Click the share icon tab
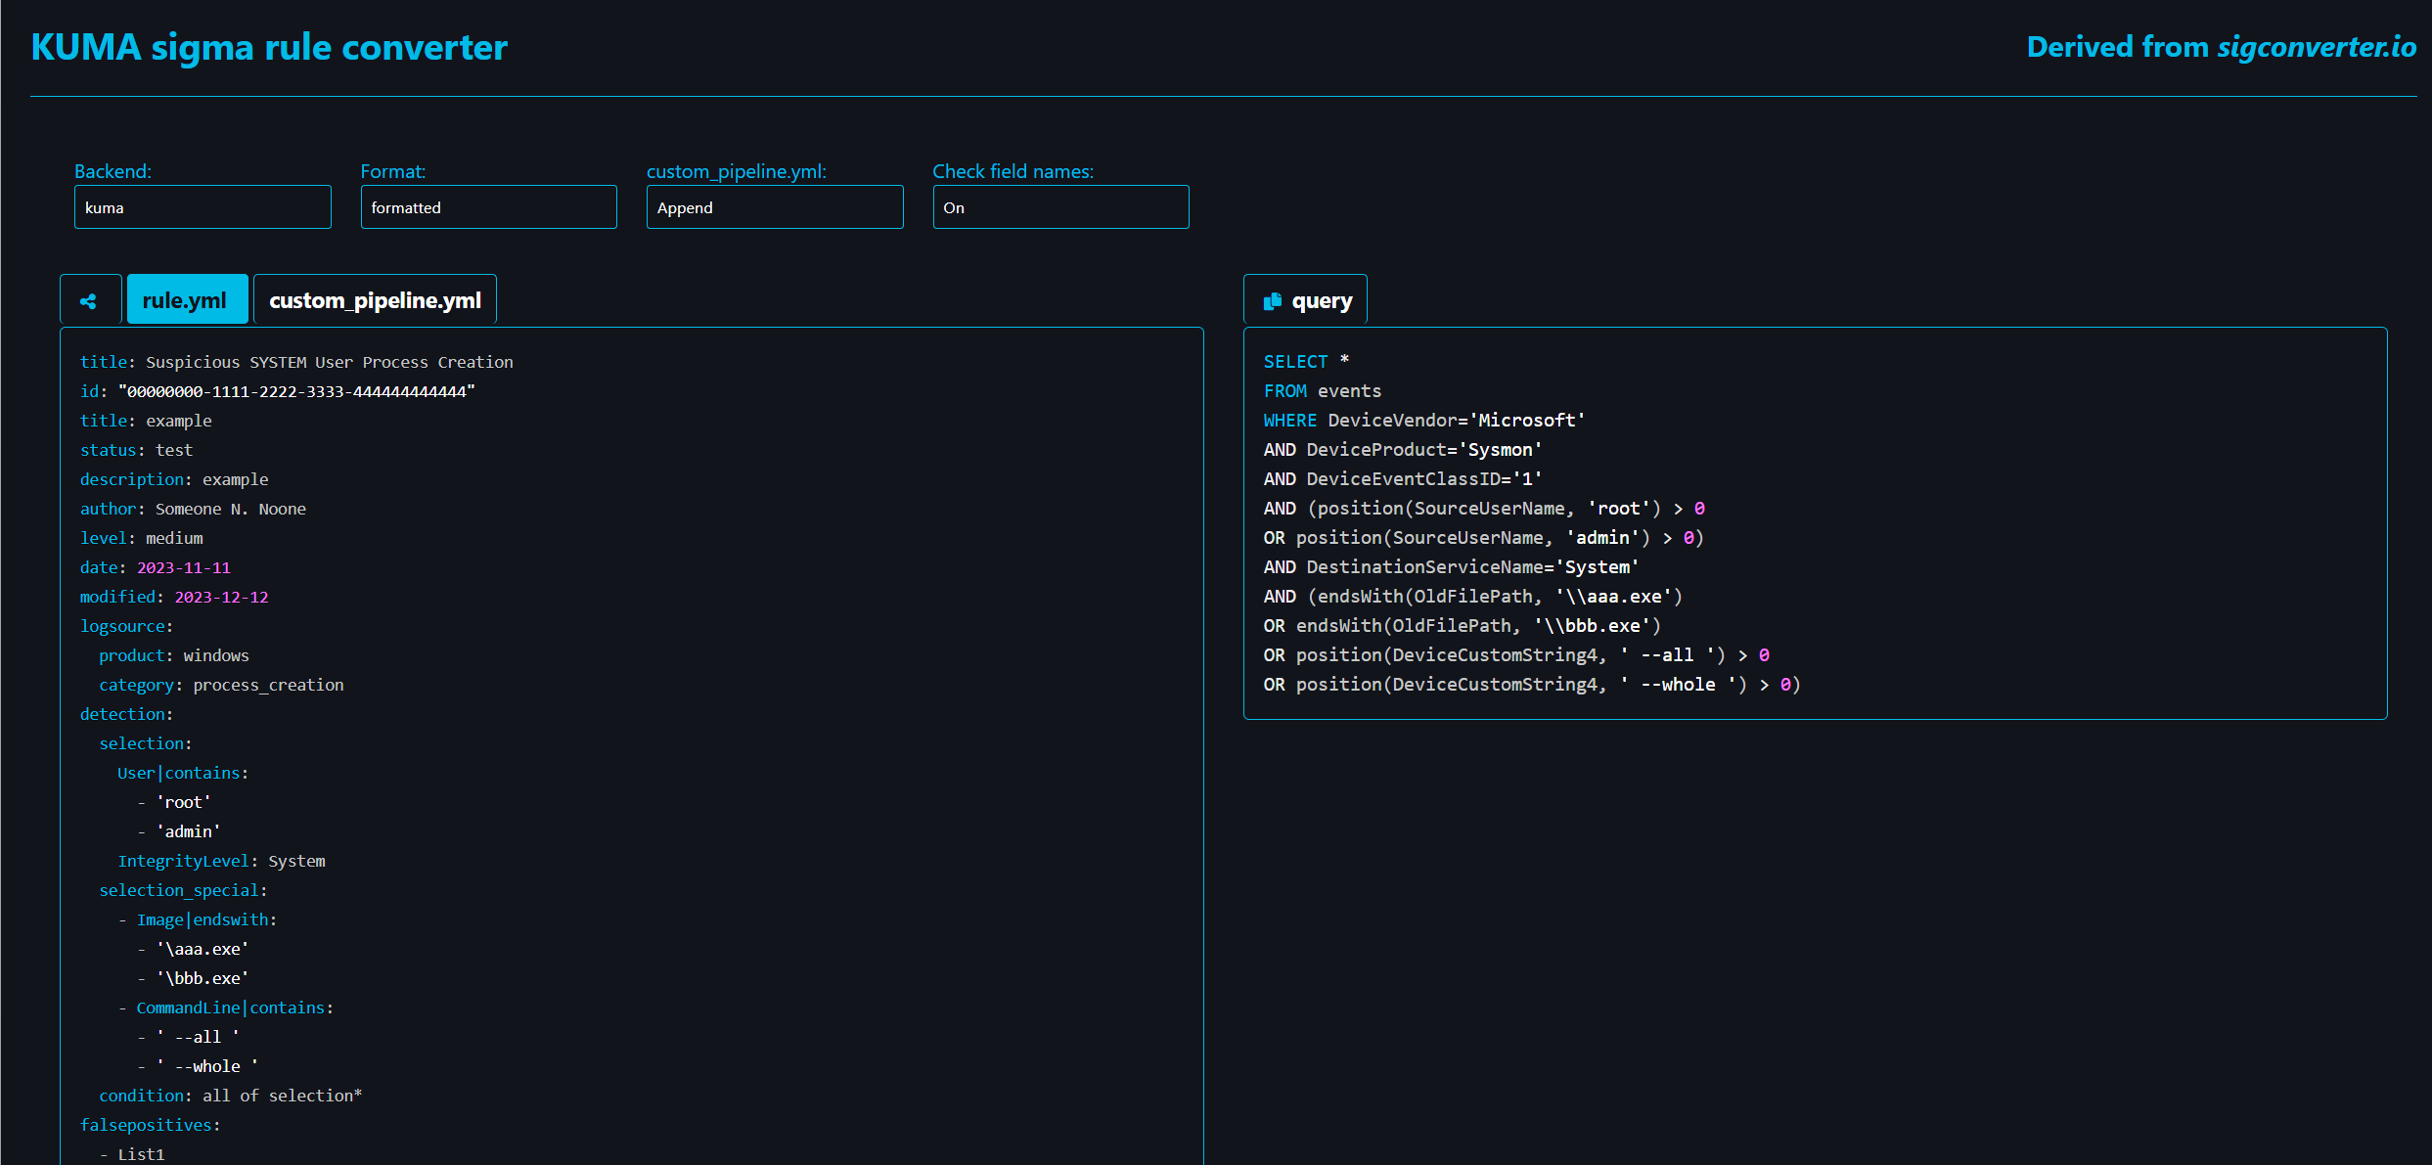 click(90, 300)
